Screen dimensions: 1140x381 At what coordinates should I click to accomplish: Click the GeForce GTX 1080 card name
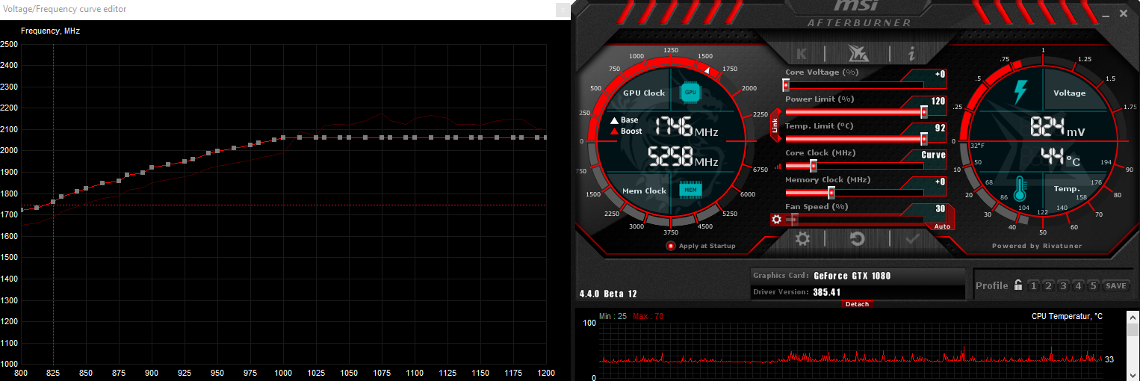pyautogui.click(x=852, y=276)
